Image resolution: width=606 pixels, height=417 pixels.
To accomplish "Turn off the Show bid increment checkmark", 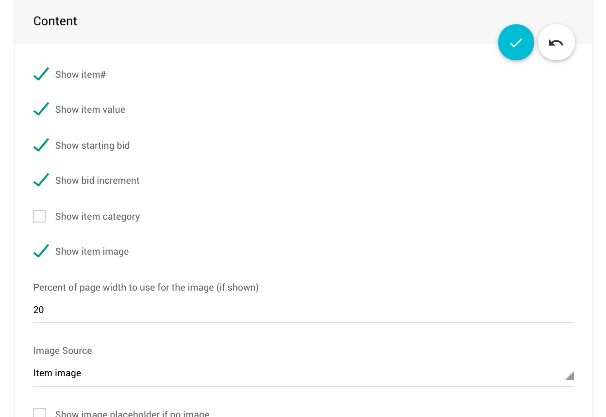I will point(41,180).
